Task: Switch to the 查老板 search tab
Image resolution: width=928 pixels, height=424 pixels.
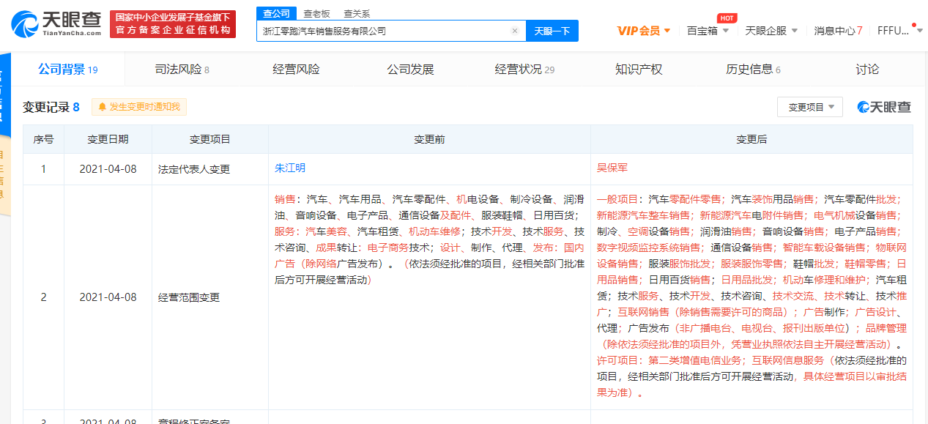Action: pos(316,13)
